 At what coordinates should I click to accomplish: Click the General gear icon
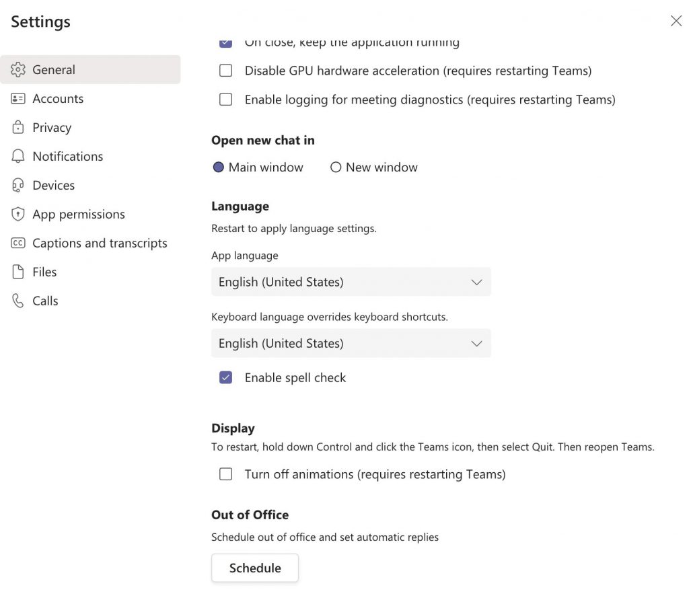19,69
